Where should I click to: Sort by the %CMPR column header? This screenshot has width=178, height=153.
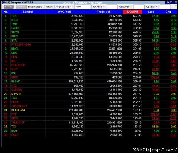coord(133,12)
